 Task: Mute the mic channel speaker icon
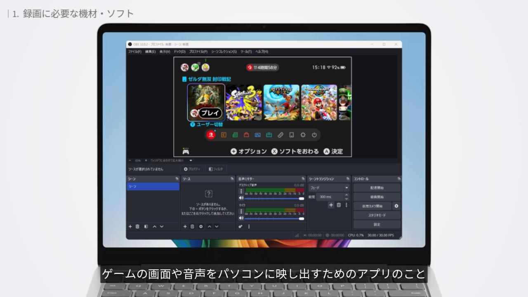241,218
